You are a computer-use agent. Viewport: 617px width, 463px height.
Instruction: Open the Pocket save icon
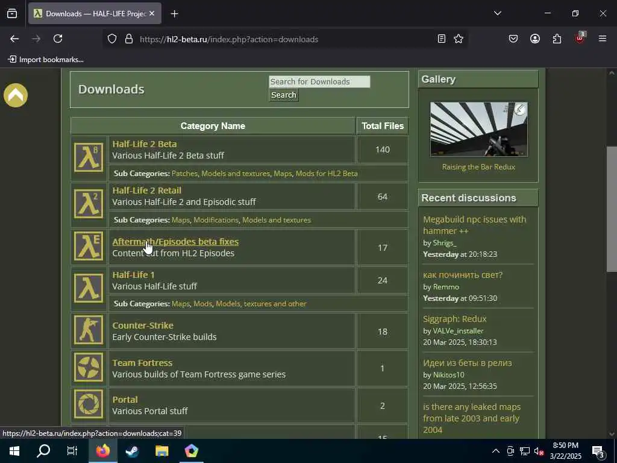tap(513, 39)
